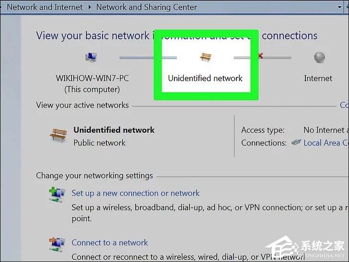Open the Connect to a network link

(109, 242)
